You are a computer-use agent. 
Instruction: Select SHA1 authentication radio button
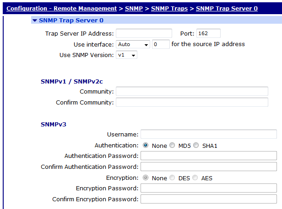tap(196, 146)
